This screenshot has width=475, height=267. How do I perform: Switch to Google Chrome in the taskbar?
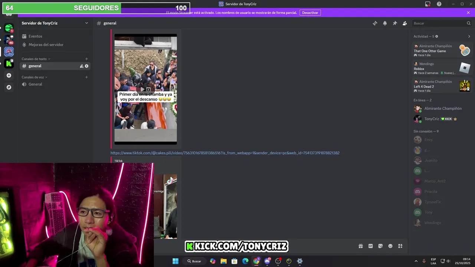[256, 261]
